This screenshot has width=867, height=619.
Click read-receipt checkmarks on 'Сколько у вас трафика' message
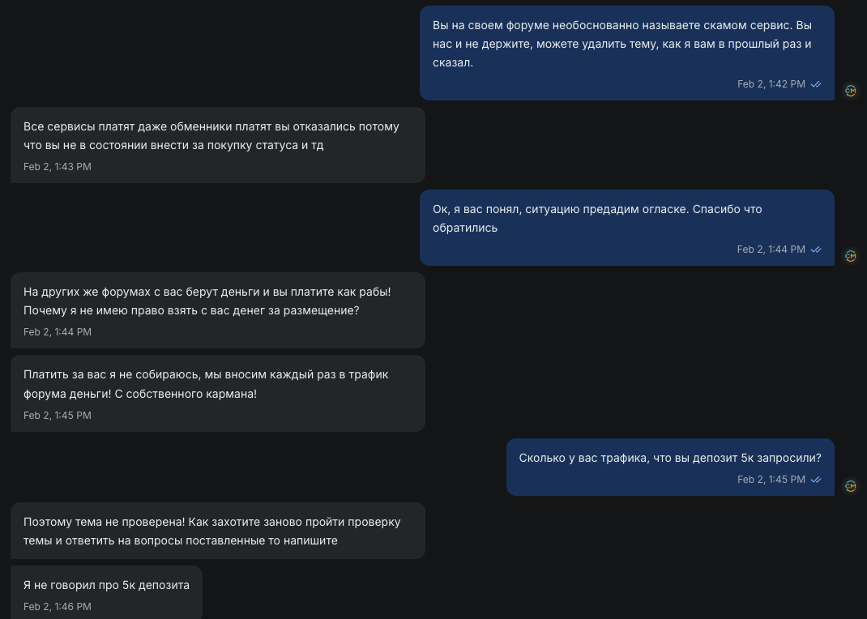816,480
